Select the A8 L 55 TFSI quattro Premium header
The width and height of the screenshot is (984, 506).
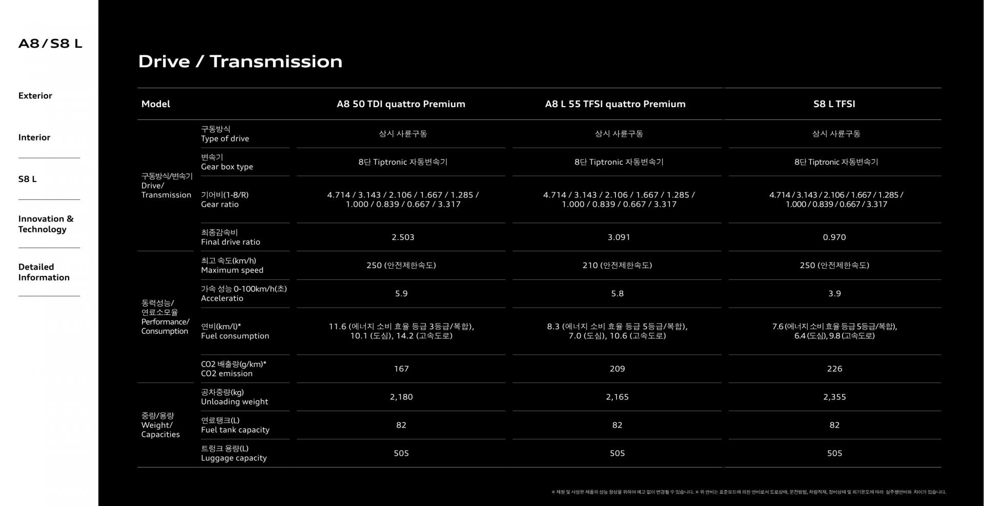coord(615,104)
